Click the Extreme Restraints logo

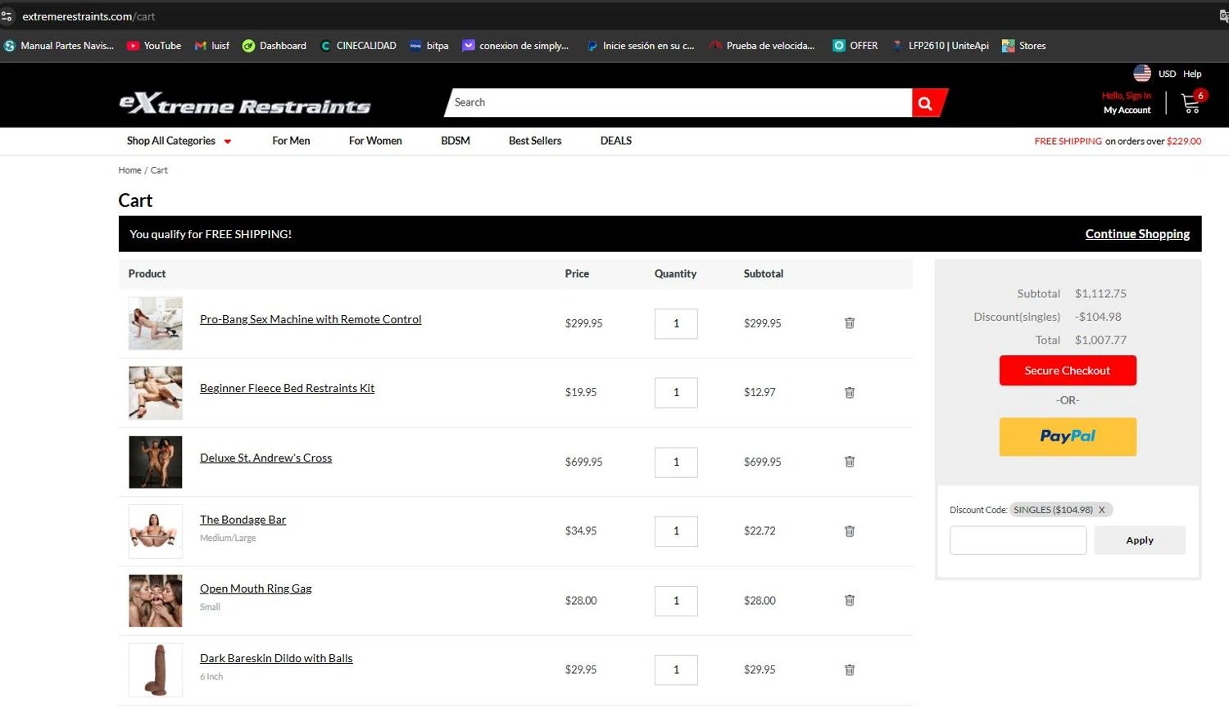point(245,103)
